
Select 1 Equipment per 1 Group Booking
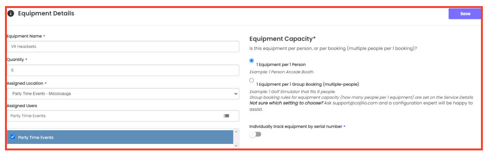[x=252, y=80]
